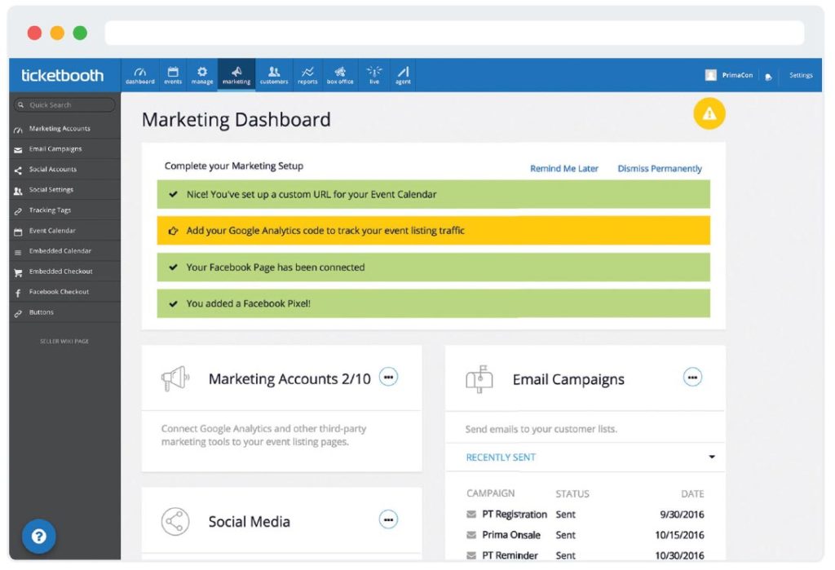The image size is (835, 570).
Task: Expand the Recently Sent dropdown arrow
Action: (711, 457)
